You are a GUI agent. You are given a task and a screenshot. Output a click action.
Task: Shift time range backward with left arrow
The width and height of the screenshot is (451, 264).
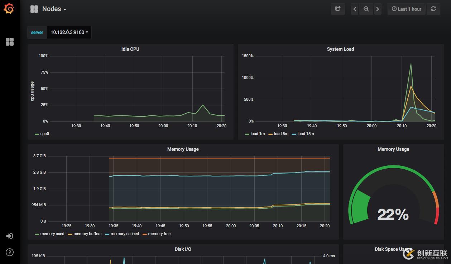point(355,9)
